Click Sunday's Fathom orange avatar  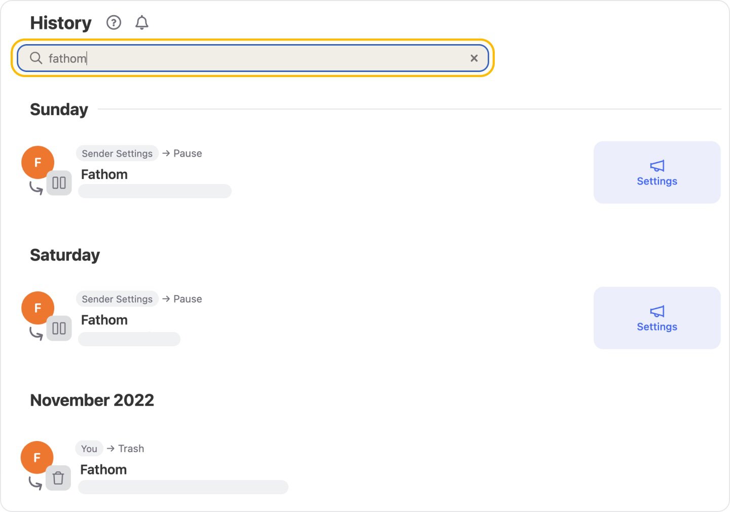pyautogui.click(x=38, y=162)
